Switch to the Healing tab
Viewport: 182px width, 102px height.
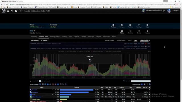pyautogui.click(x=64, y=37)
